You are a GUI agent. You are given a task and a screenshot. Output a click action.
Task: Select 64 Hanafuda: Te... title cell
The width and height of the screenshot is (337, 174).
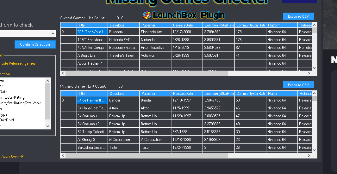pyautogui.click(x=92, y=108)
